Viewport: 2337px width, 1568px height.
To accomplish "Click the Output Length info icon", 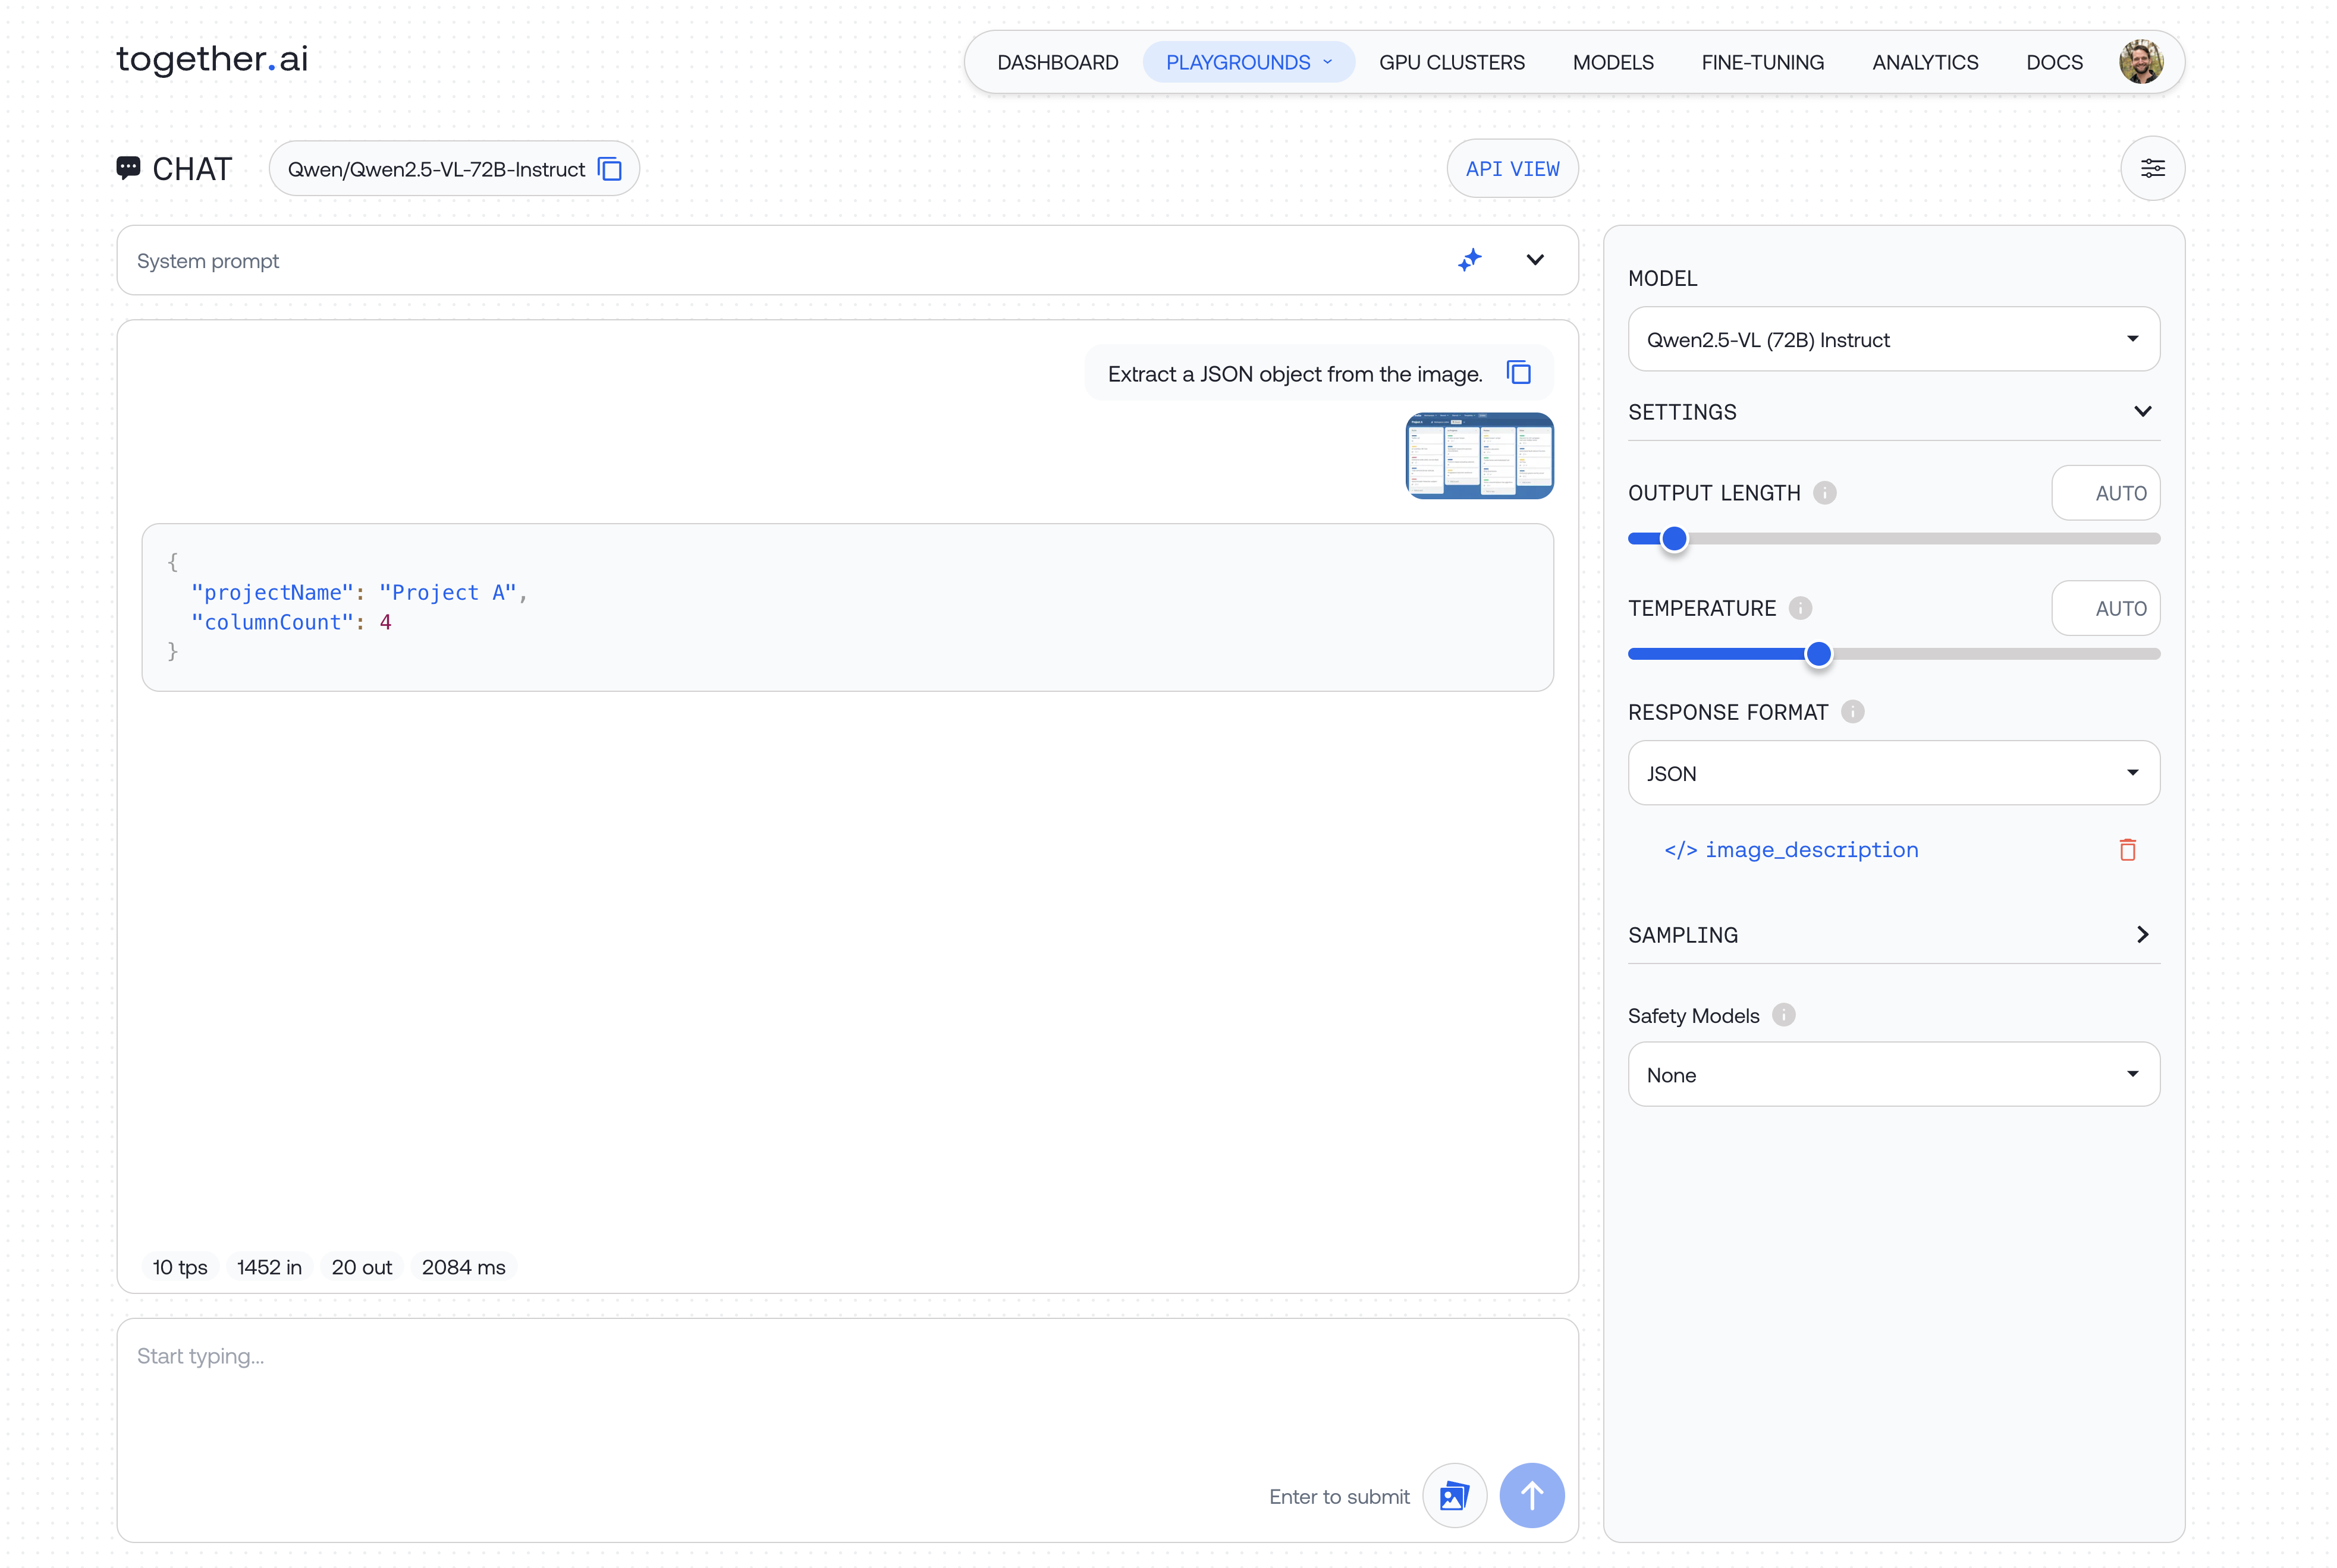I will pos(1824,493).
